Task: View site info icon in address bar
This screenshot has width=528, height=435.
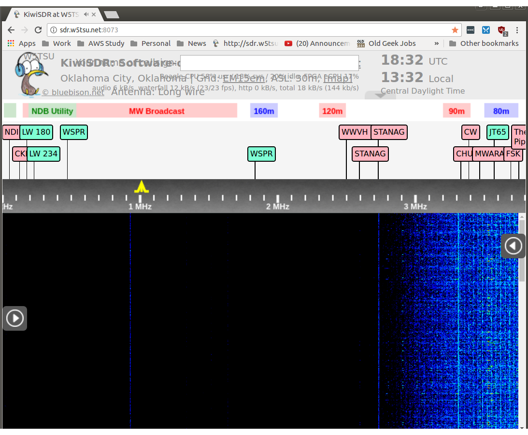Action: pos(54,30)
